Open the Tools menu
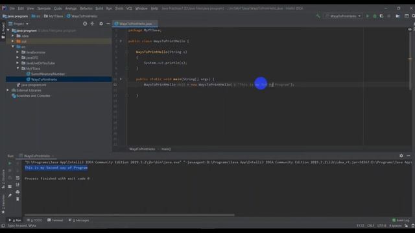 tap(119, 8)
